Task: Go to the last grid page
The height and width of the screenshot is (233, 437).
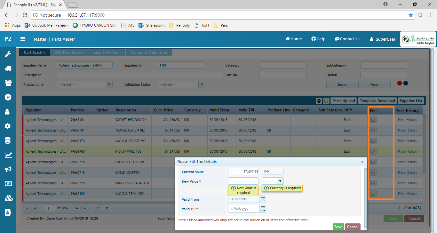Action: click(x=85, y=208)
